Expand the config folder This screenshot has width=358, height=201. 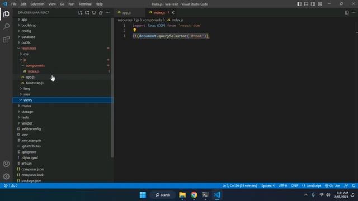(x=63, y=31)
